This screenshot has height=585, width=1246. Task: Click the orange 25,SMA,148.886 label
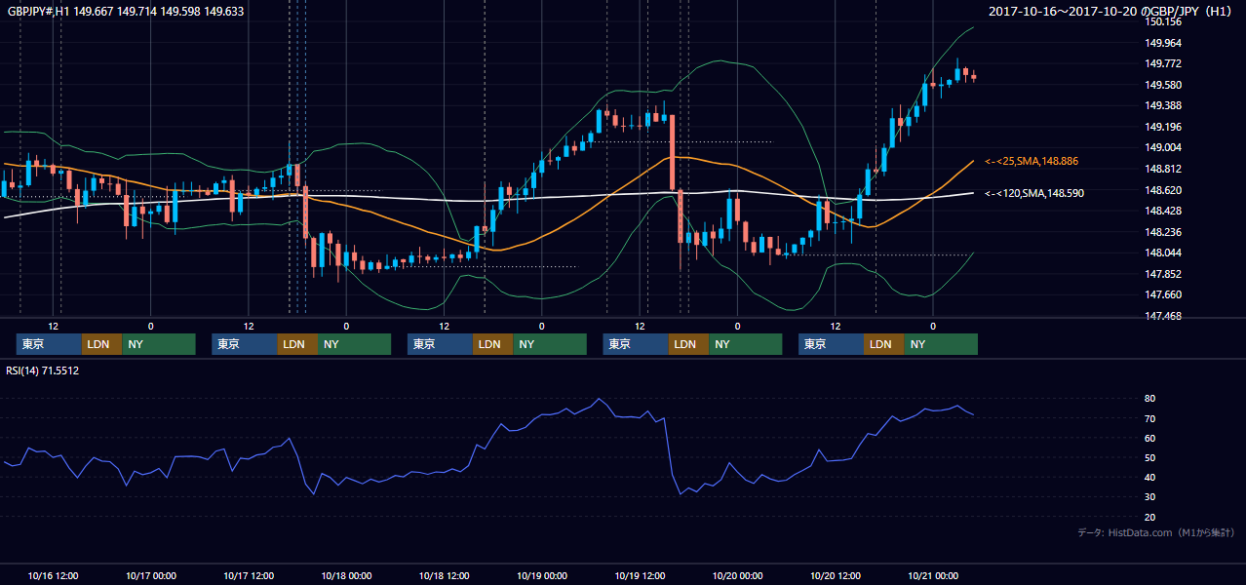point(1032,161)
